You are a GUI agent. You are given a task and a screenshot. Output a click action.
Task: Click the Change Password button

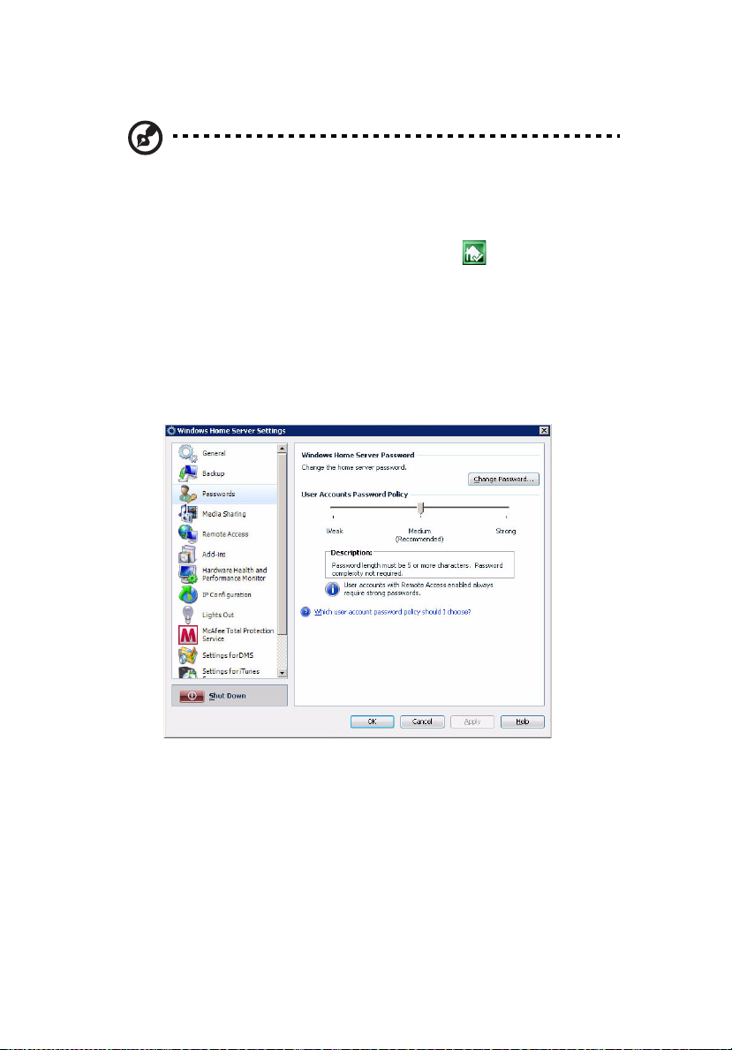(x=503, y=479)
